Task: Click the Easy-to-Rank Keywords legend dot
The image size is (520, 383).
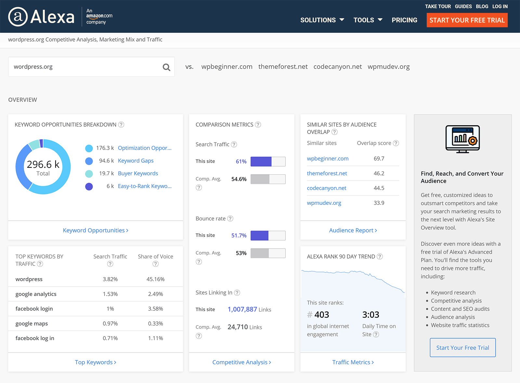Action: click(89, 186)
